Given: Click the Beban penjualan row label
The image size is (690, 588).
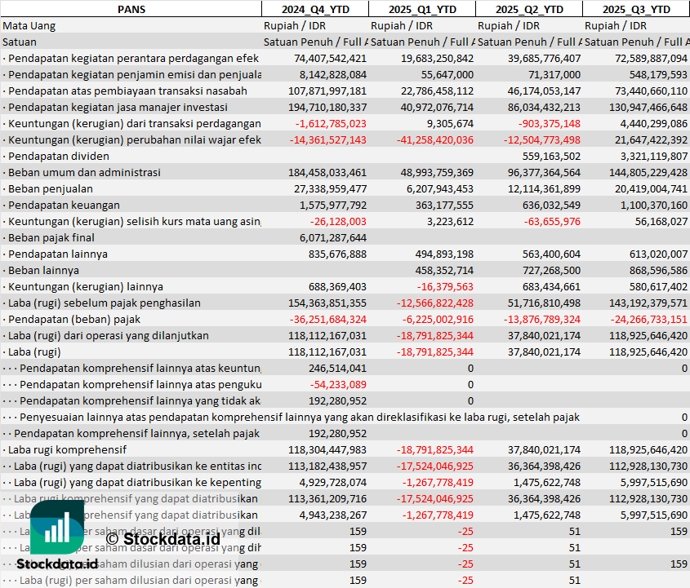Looking at the screenshot, I should 48,188.
